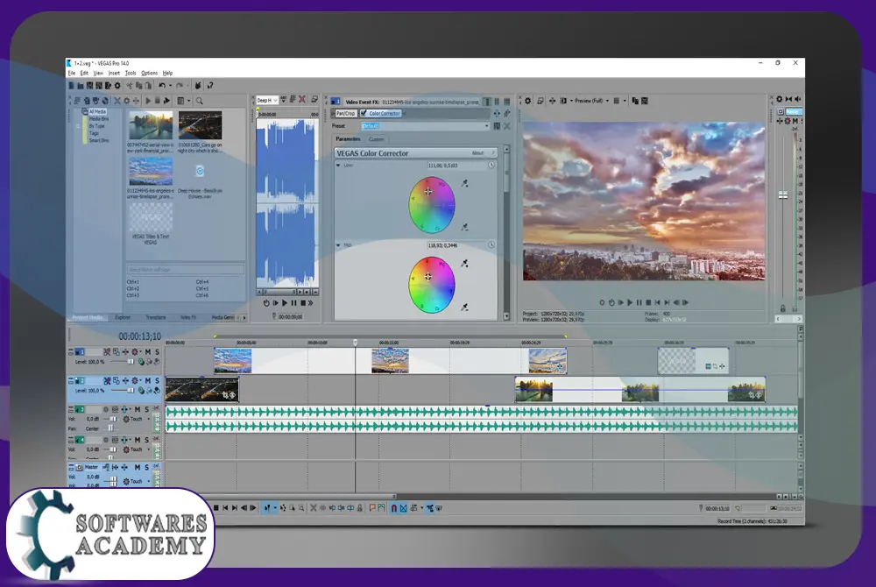Click the Video Preview properties gear icon
The width and height of the screenshot is (876, 587).
tap(527, 101)
